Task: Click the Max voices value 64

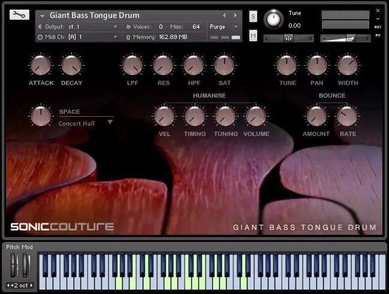Action: [196, 26]
